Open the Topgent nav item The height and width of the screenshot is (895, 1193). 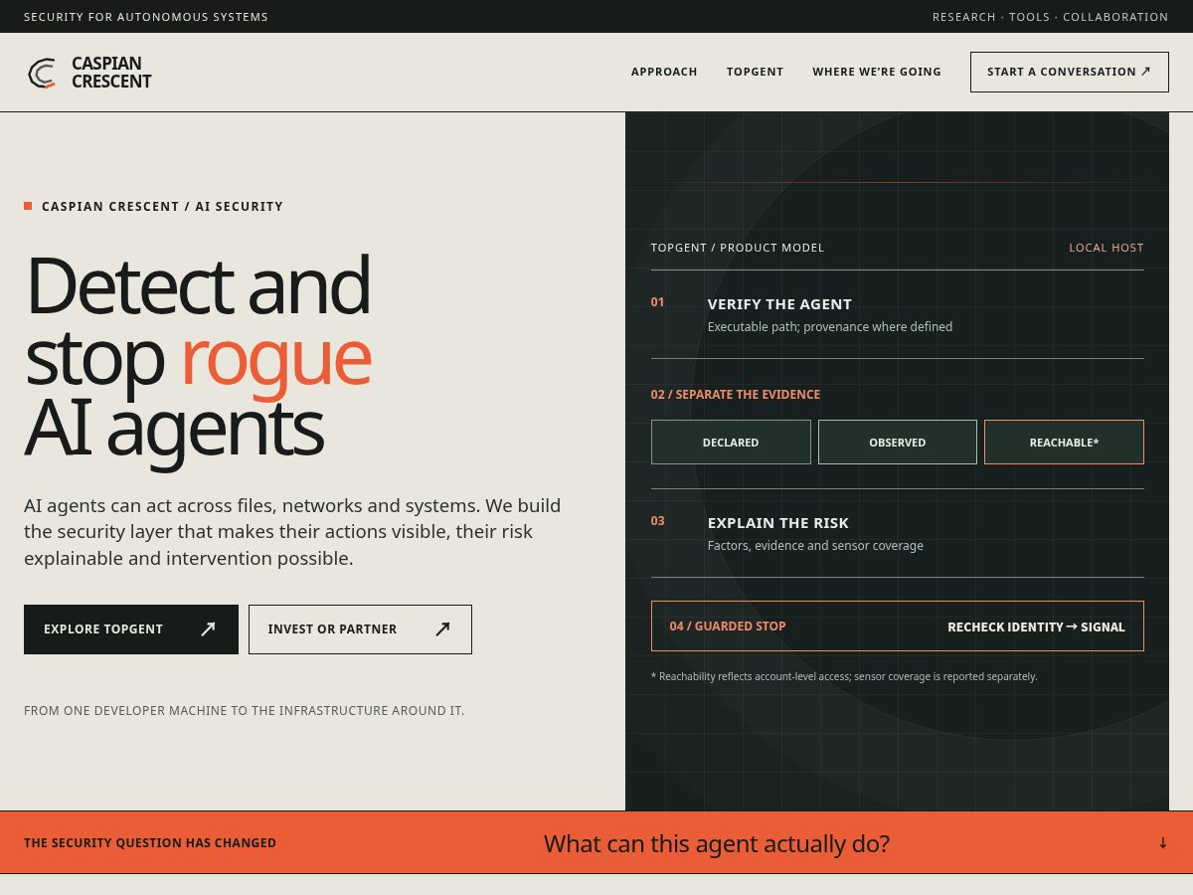coord(755,72)
